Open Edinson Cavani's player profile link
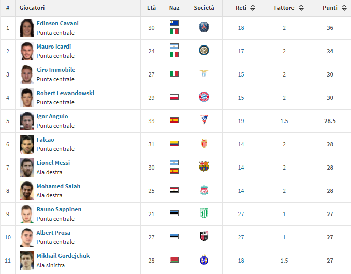Screen dimensions: 351x274 [57, 23]
